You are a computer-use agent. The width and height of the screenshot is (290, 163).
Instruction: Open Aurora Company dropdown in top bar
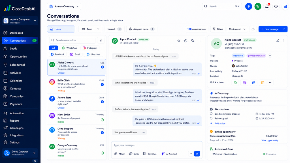click(64, 7)
